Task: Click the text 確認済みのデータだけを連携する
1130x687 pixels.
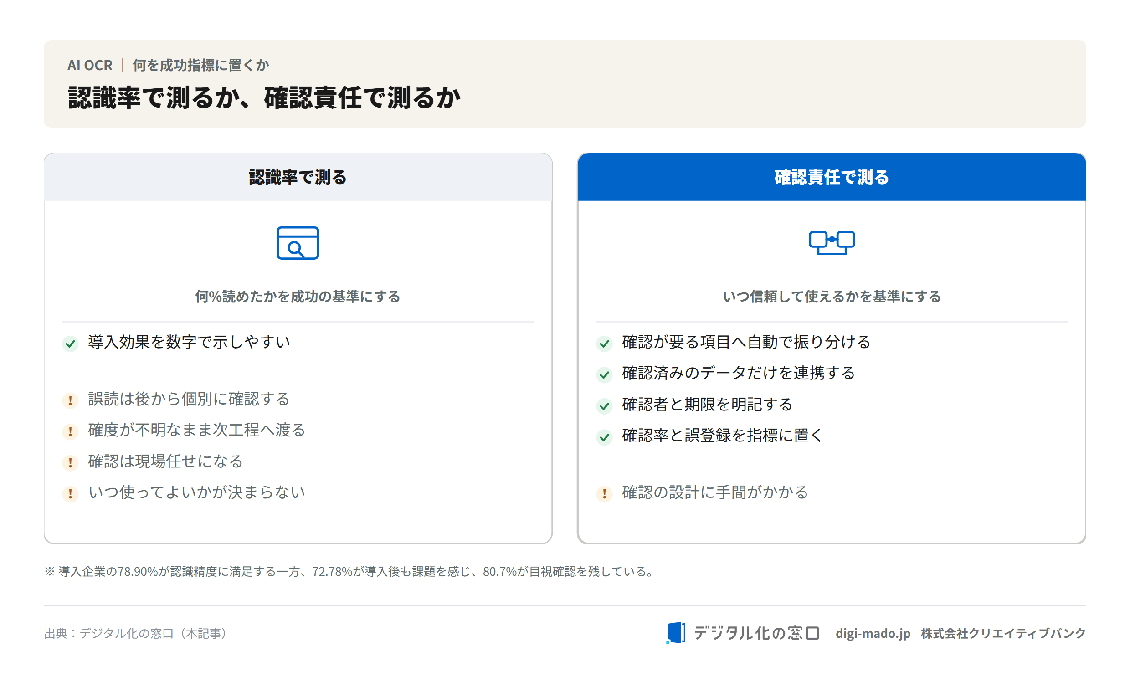Action: tap(738, 373)
